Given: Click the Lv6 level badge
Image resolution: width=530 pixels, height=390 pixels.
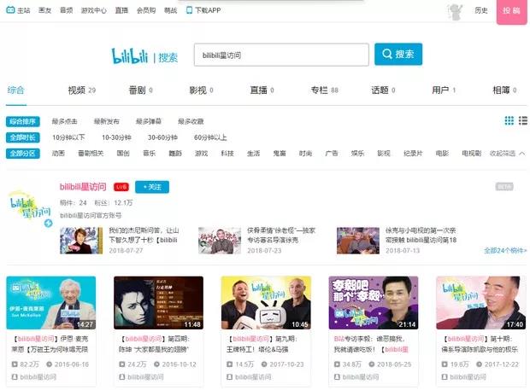Looking at the screenshot, I should (x=121, y=187).
